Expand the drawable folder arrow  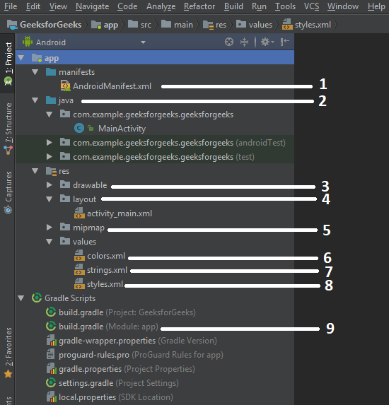(x=50, y=185)
